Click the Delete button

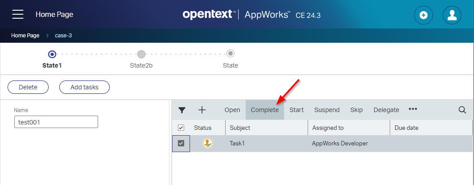(28, 87)
